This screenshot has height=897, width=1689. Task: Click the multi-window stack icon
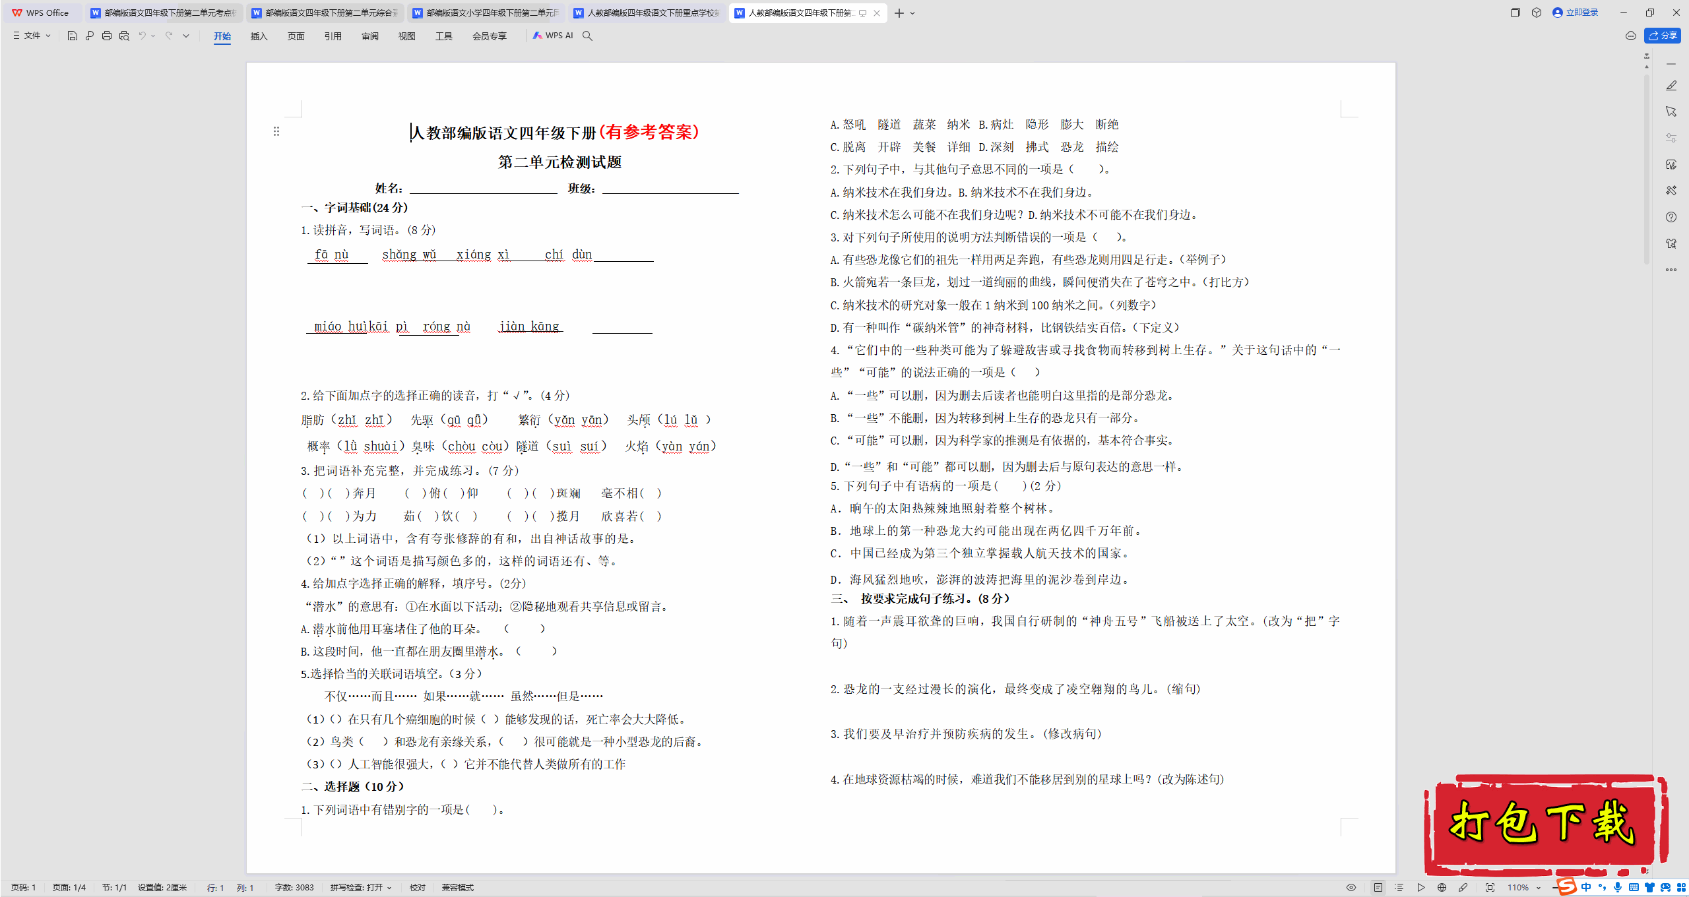(1515, 13)
